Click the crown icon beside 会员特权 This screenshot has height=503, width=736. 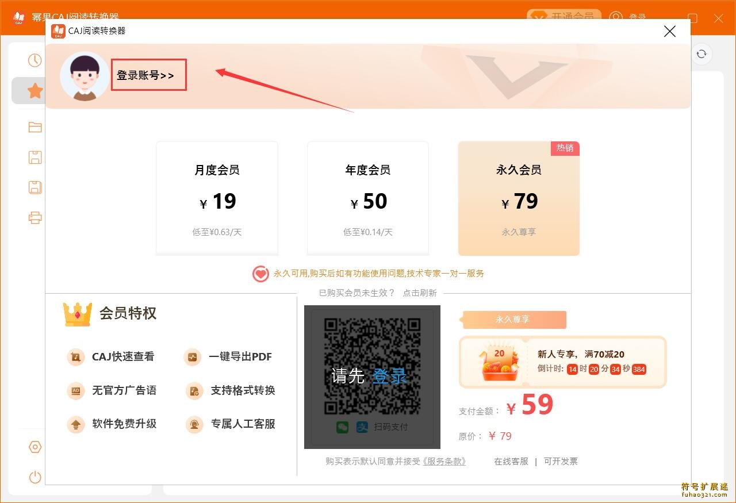(78, 314)
